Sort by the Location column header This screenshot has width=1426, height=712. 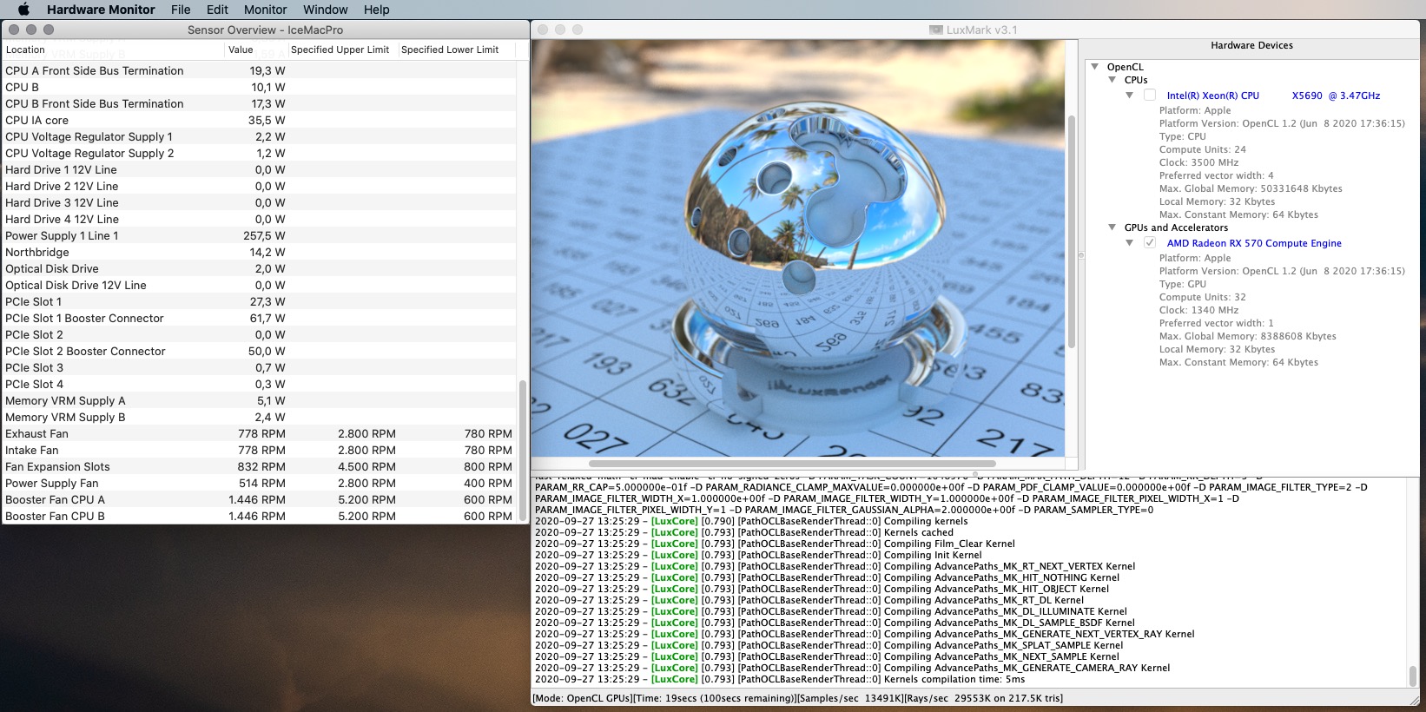coord(113,49)
